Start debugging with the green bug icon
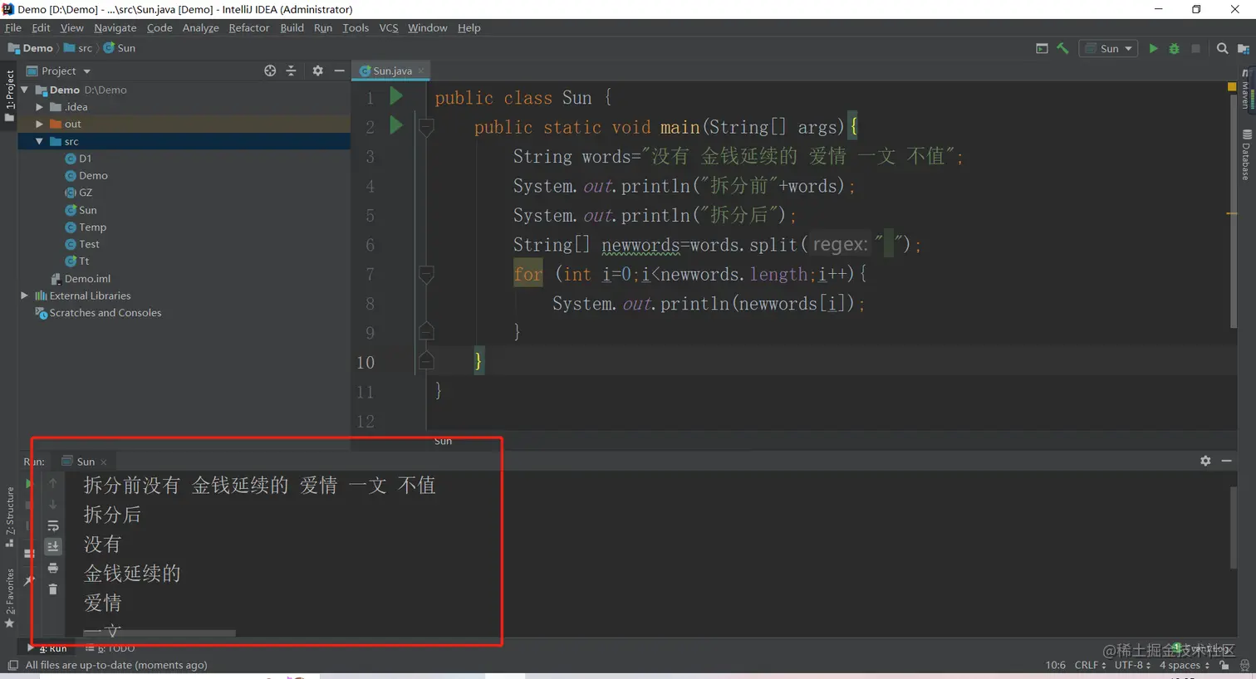This screenshot has width=1256, height=679. point(1175,49)
